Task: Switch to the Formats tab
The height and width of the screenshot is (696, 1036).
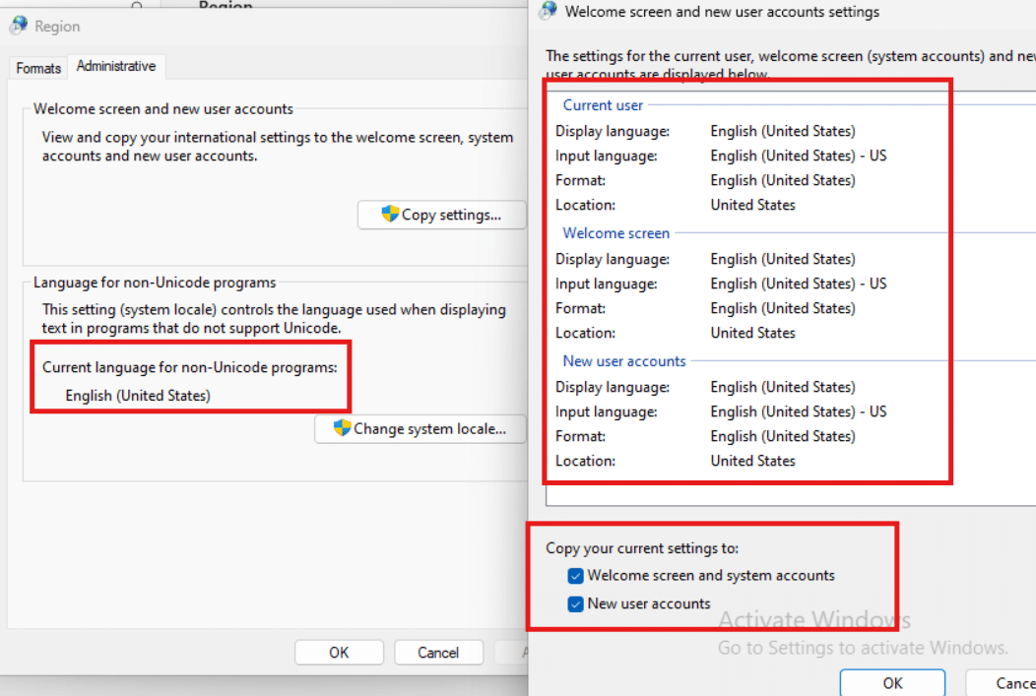Action: coord(37,68)
